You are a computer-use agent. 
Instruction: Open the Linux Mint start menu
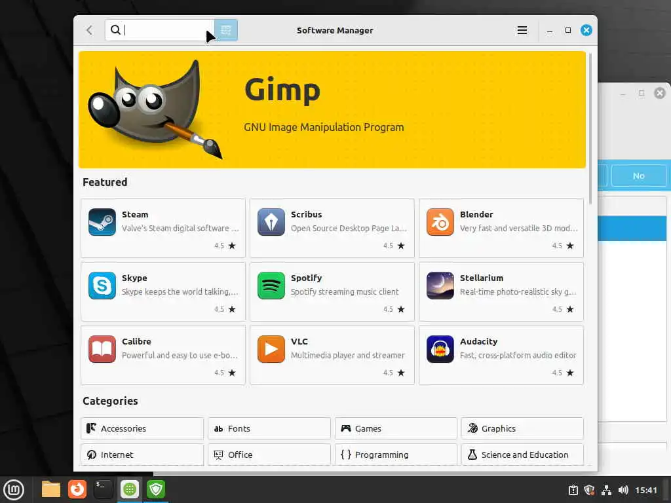[x=14, y=489]
